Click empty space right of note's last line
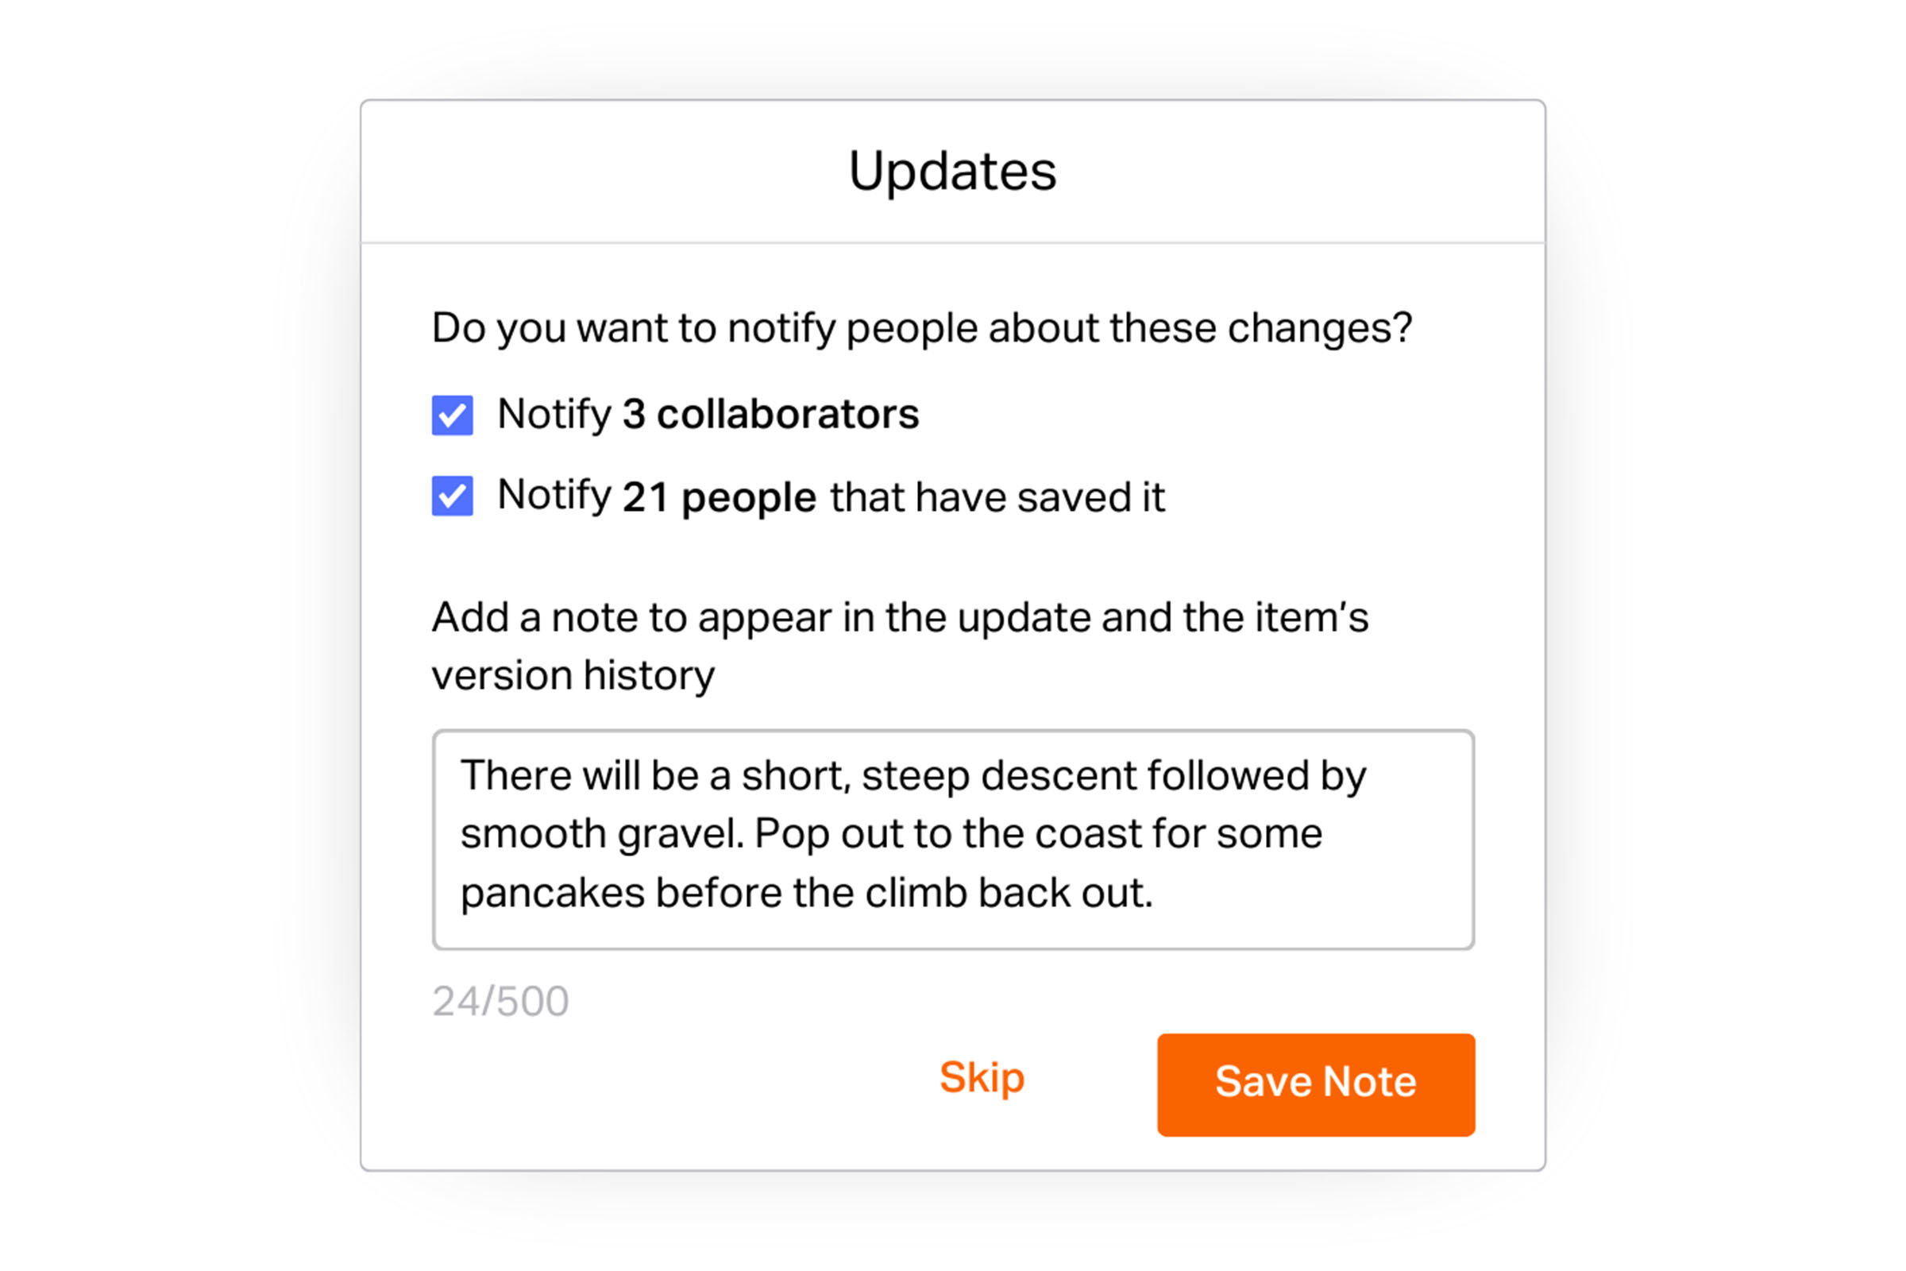Image resolution: width=1906 pixels, height=1271 pixels. (x=1313, y=893)
